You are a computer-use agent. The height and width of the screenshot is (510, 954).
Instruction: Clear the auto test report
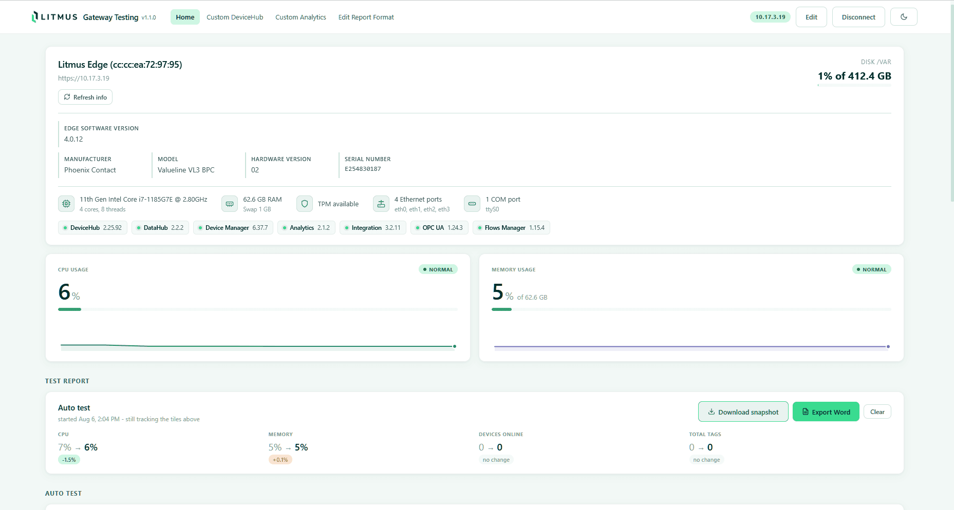877,411
